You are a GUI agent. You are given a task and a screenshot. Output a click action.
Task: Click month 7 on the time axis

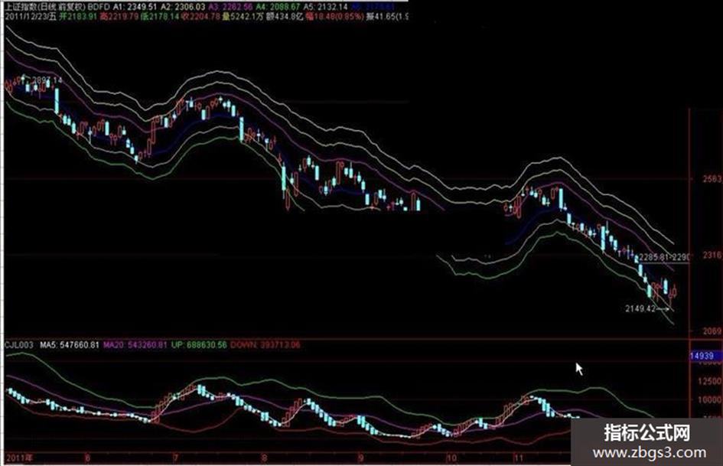(175, 458)
